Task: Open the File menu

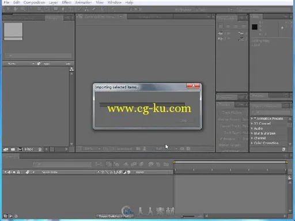Action: tap(6, 2)
